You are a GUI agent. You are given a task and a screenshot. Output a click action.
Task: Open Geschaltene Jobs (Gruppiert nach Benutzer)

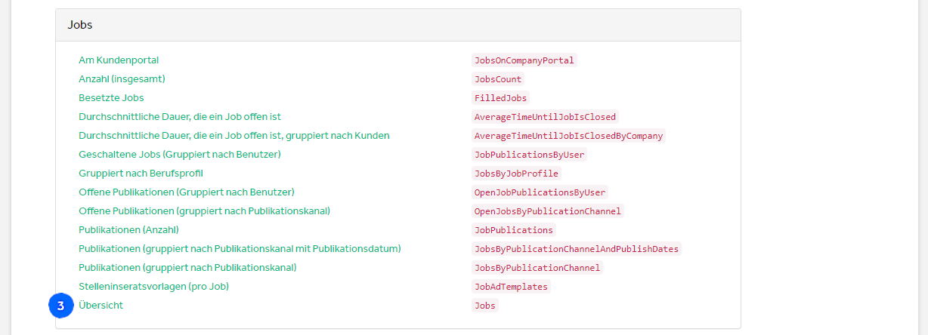coord(180,155)
